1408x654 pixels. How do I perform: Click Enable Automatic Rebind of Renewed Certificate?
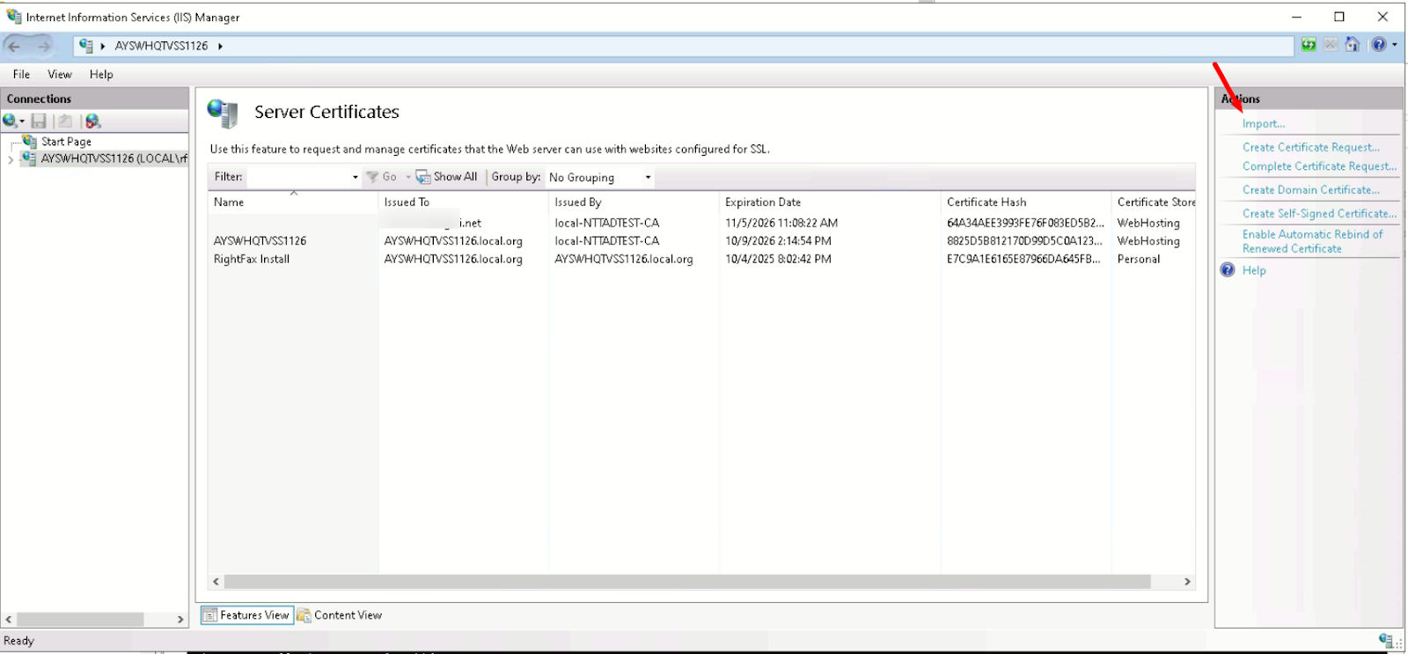(x=1313, y=242)
